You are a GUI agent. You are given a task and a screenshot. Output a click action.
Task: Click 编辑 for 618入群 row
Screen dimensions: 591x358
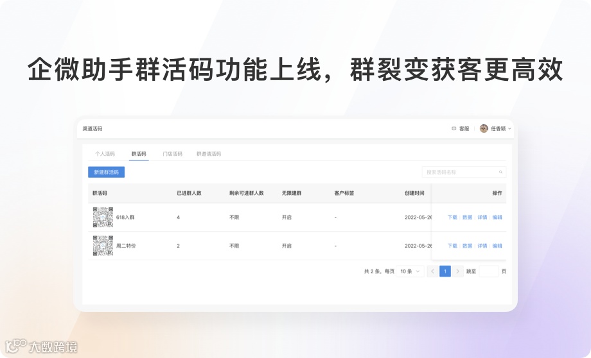[497, 217]
